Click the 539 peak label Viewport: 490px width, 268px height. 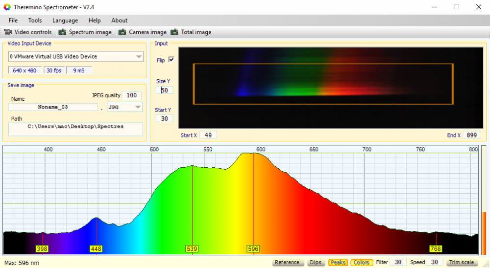pos(192,248)
